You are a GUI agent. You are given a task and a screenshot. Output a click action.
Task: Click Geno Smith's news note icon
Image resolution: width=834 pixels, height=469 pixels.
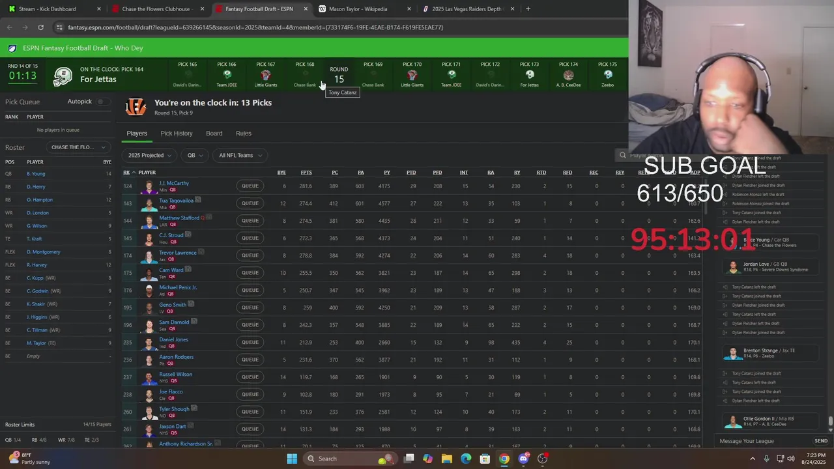point(191,304)
